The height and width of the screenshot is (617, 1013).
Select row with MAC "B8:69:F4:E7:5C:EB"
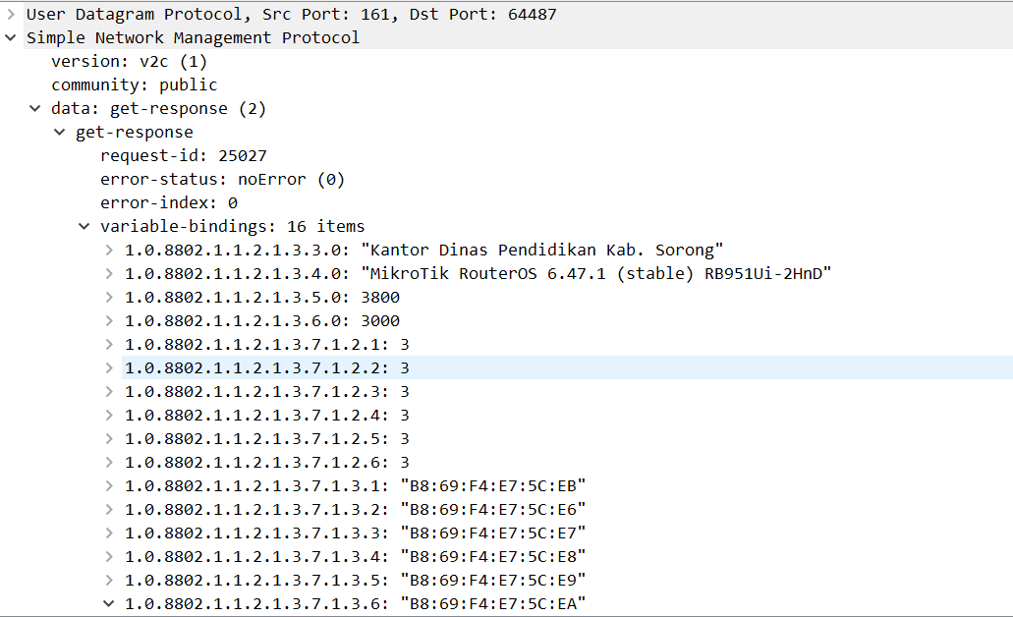[x=356, y=486]
